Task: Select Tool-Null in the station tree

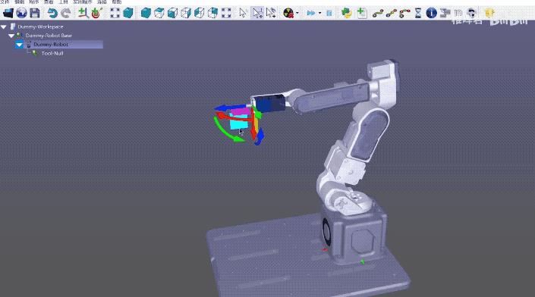Action: click(x=52, y=53)
